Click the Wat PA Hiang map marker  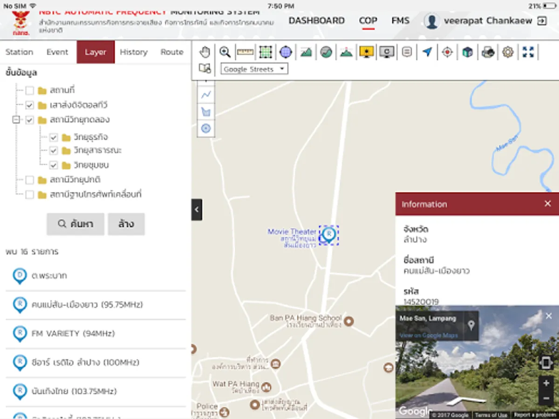(266, 387)
